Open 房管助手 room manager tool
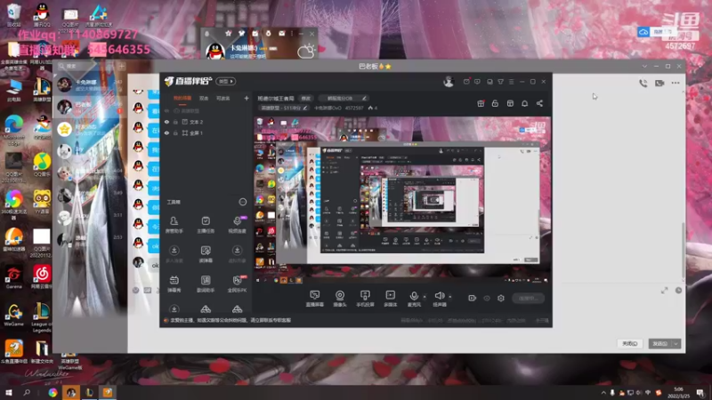Image resolution: width=712 pixels, height=400 pixels. [x=174, y=225]
